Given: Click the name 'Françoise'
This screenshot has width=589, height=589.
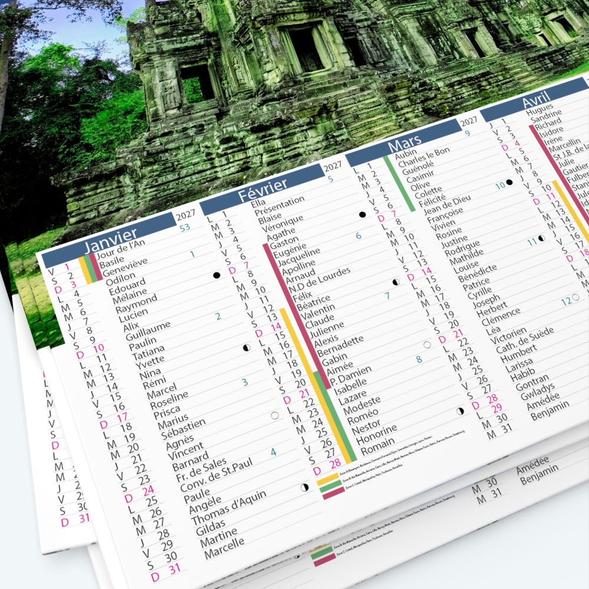Looking at the screenshot, I should coord(445,216).
